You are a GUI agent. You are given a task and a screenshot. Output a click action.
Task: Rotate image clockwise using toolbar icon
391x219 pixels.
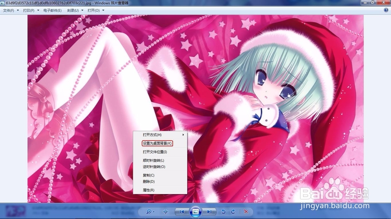[x=233, y=212]
